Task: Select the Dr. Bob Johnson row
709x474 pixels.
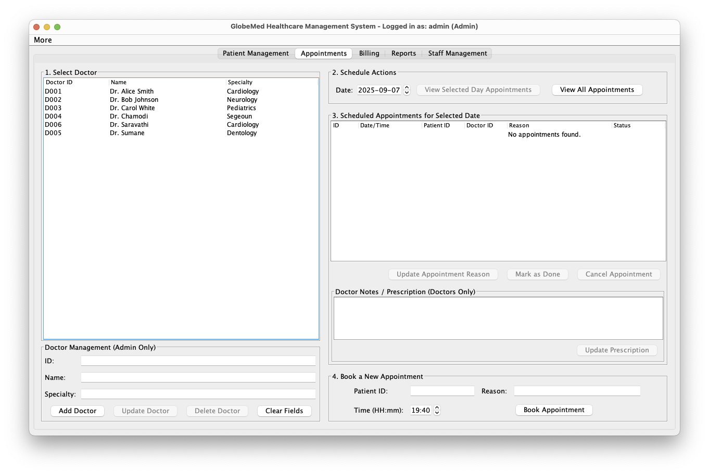Action: click(x=134, y=100)
